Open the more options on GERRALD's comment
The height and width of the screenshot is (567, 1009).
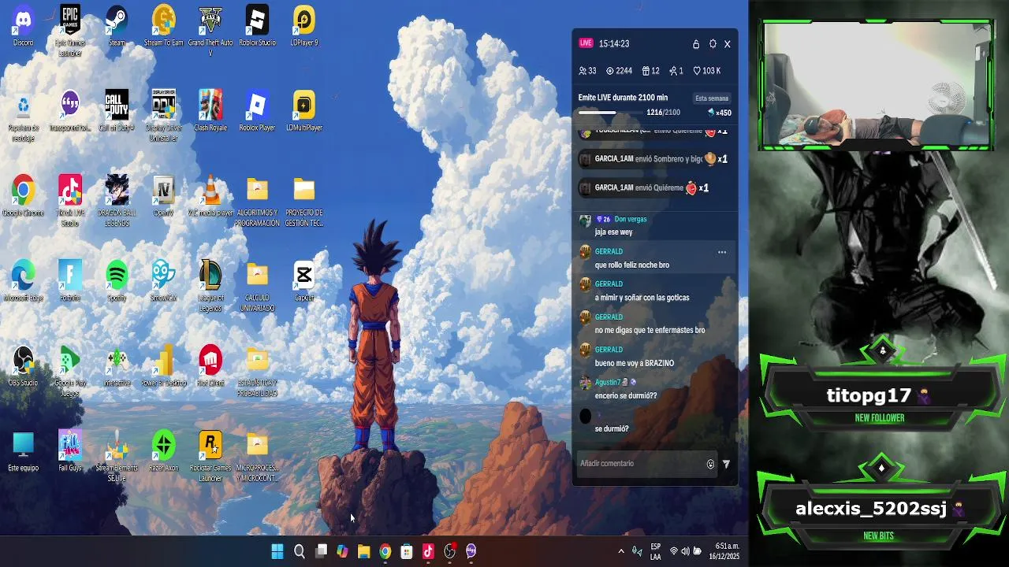point(721,252)
